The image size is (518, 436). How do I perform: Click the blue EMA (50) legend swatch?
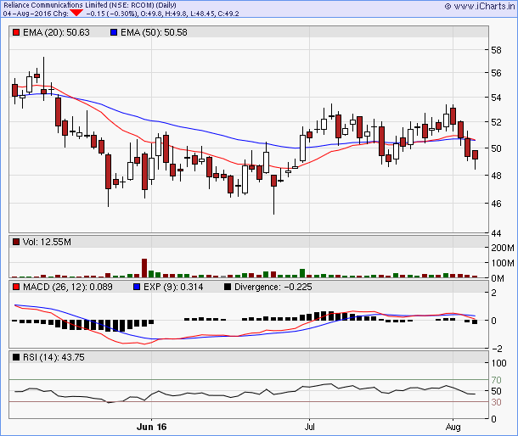click(x=114, y=33)
